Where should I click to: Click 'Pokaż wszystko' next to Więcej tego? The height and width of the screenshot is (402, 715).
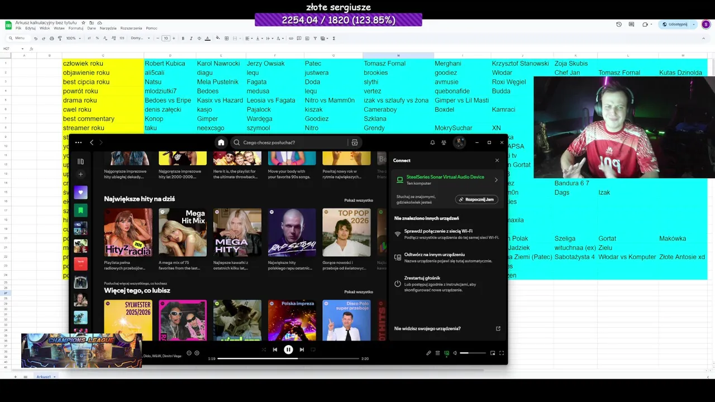tap(359, 292)
